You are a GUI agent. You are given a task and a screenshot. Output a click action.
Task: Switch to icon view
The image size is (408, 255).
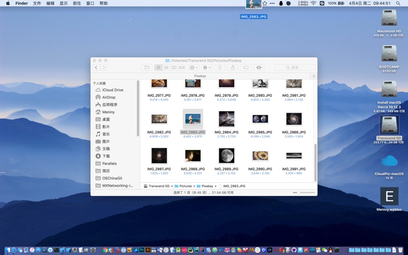pyautogui.click(x=158, y=68)
